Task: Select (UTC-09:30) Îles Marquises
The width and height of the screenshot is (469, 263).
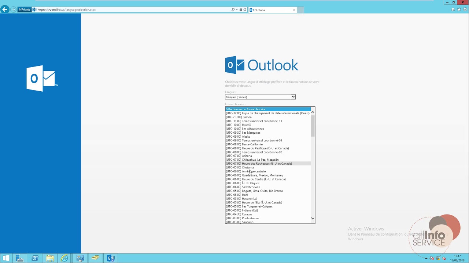Action: tap(267, 133)
